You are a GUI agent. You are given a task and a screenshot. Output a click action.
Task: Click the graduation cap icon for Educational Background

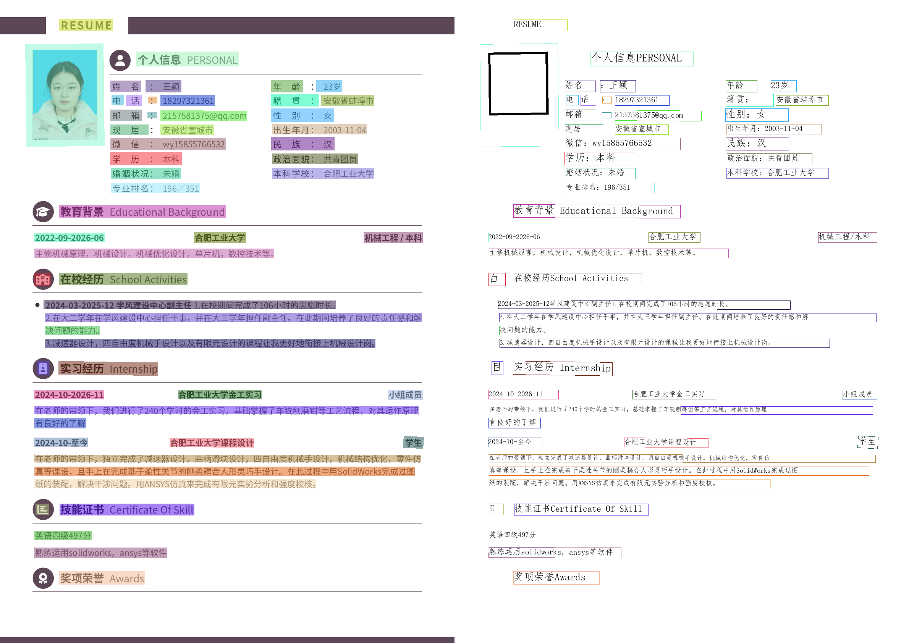(x=43, y=212)
